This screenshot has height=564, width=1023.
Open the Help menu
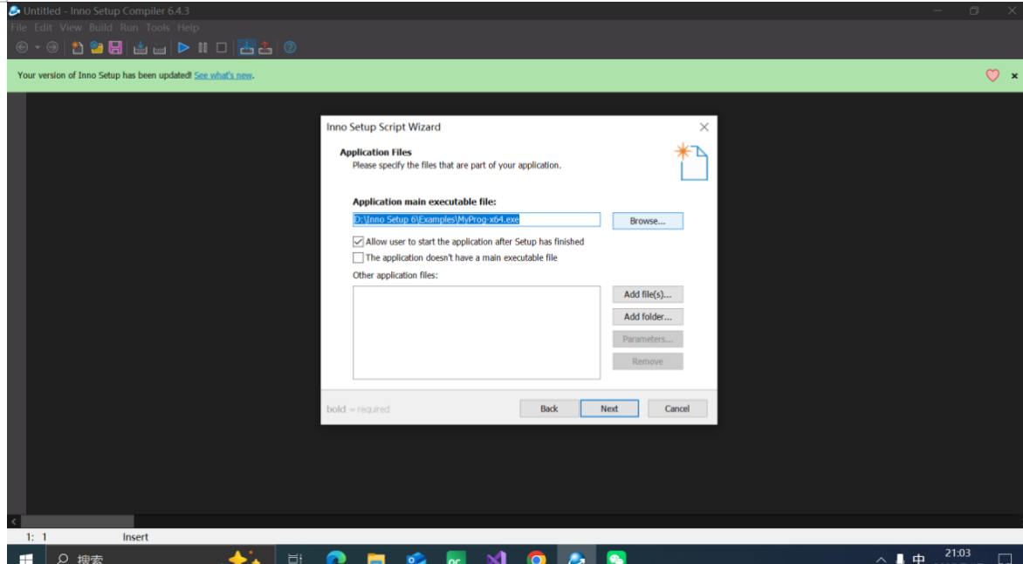tap(188, 27)
